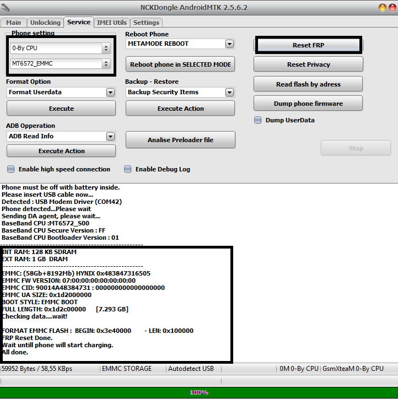Click 'Autodetect USB' in the status bar

point(191,369)
